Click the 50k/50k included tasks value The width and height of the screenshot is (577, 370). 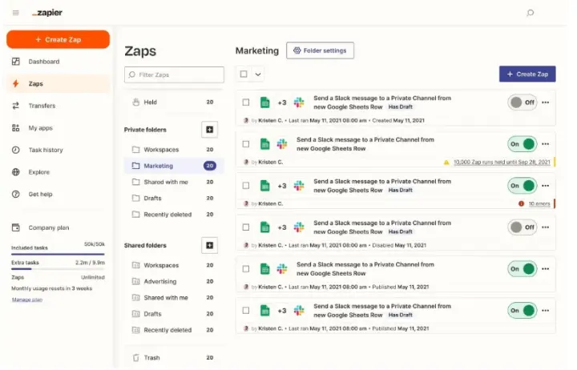coord(95,243)
